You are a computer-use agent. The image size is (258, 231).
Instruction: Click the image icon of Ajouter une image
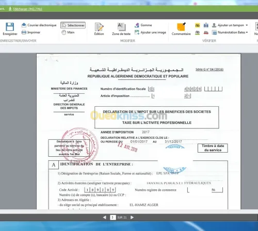pyautogui.click(x=137, y=32)
